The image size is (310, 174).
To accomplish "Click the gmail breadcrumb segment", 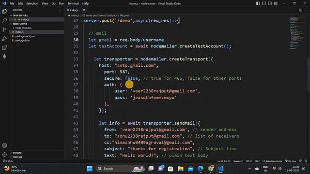I will [126, 15].
